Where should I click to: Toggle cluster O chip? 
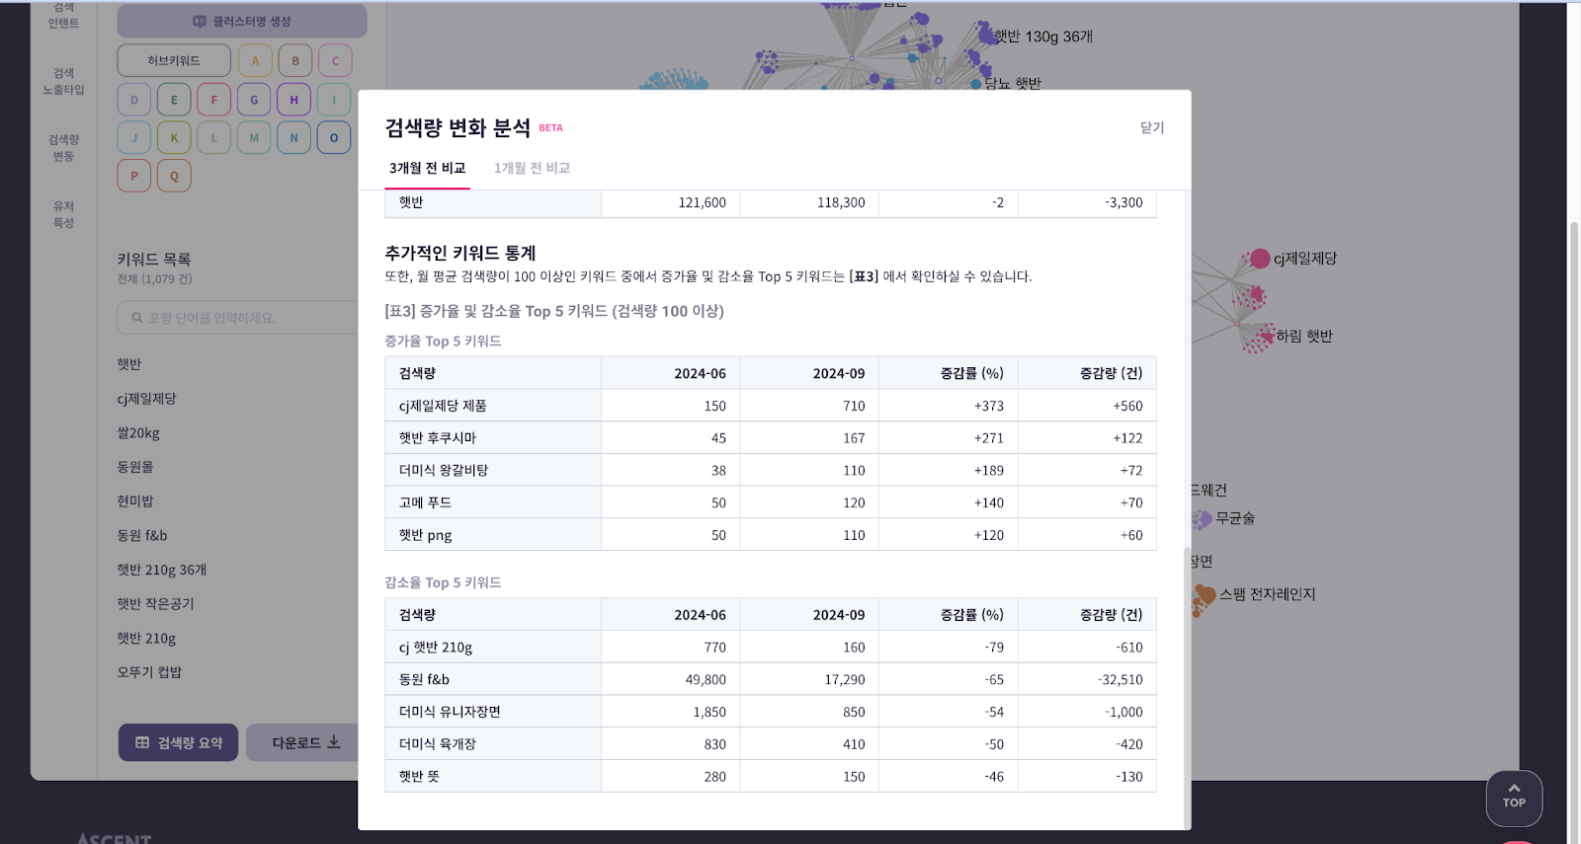tap(334, 137)
